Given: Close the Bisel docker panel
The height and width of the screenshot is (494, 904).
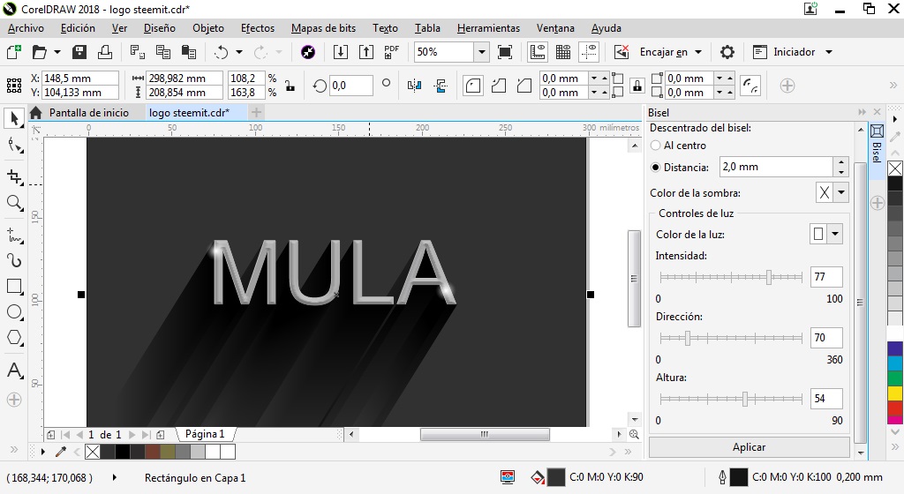Looking at the screenshot, I should [x=877, y=112].
